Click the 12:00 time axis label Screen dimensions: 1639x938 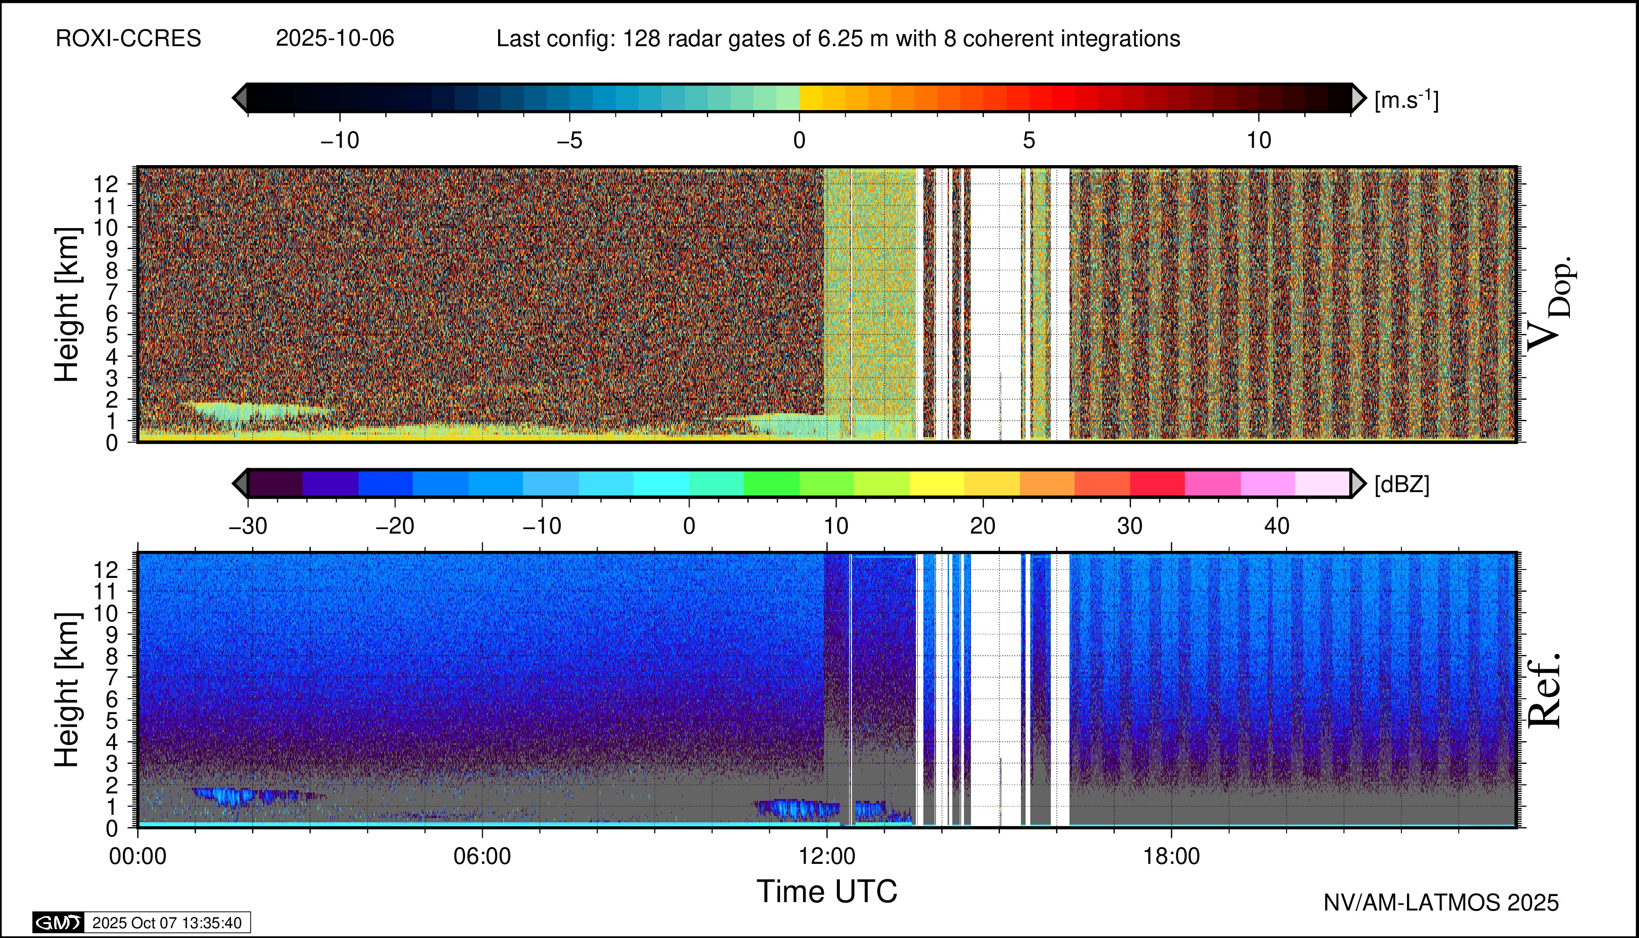(x=827, y=856)
